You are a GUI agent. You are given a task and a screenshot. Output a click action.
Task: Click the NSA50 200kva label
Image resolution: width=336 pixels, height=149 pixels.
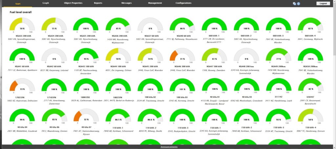[310, 66]
